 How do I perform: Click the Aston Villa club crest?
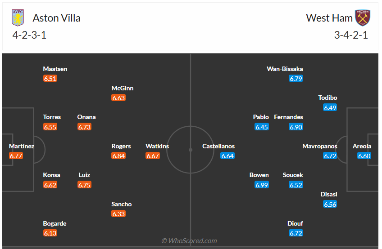[18, 18]
